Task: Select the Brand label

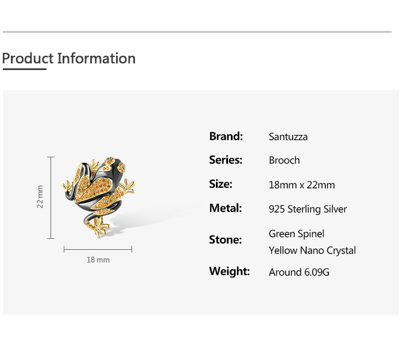Action: [x=226, y=136]
